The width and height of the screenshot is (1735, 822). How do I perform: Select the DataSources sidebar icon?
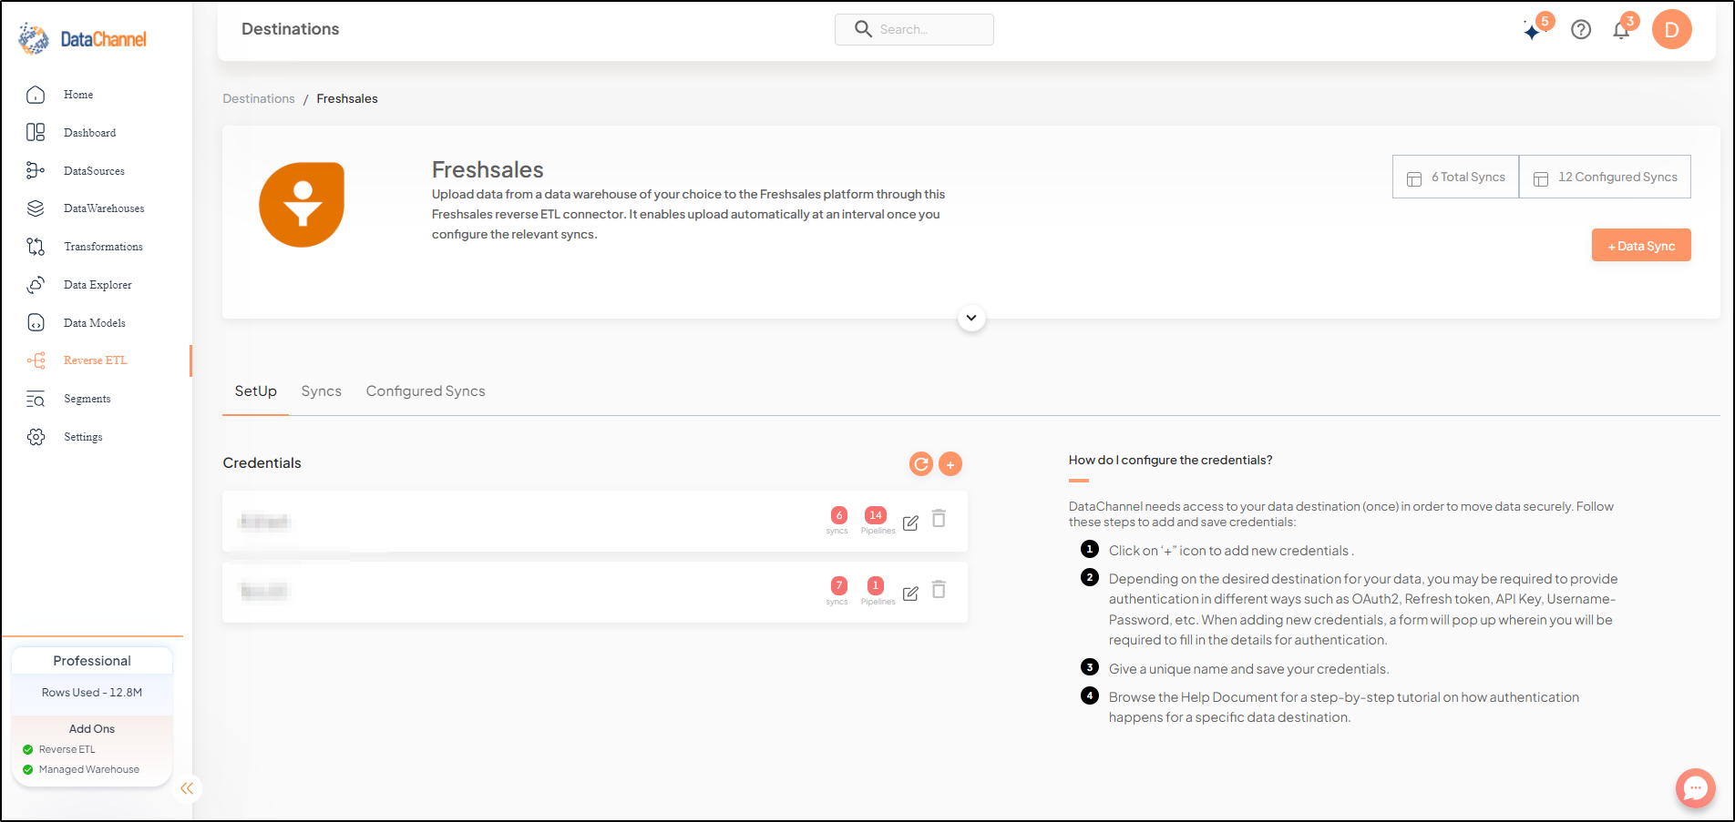36,170
